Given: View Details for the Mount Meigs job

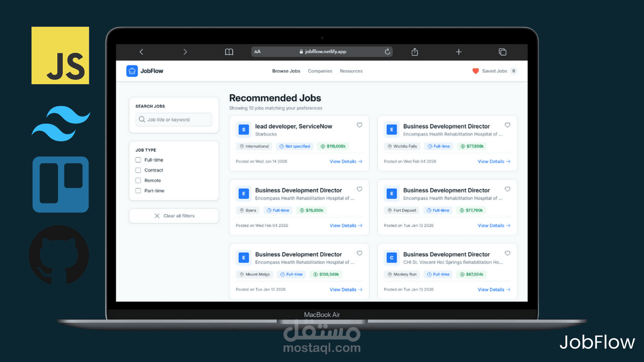Looking at the screenshot, I should (346, 290).
